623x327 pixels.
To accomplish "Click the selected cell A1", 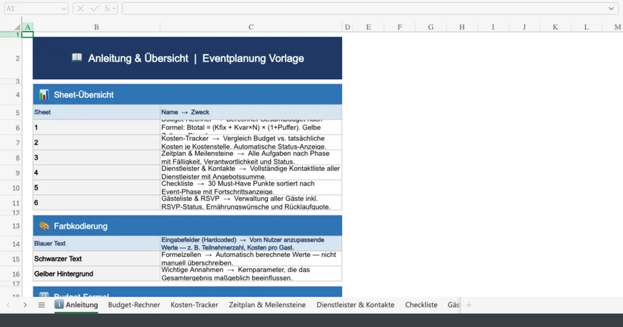I will click(x=27, y=34).
